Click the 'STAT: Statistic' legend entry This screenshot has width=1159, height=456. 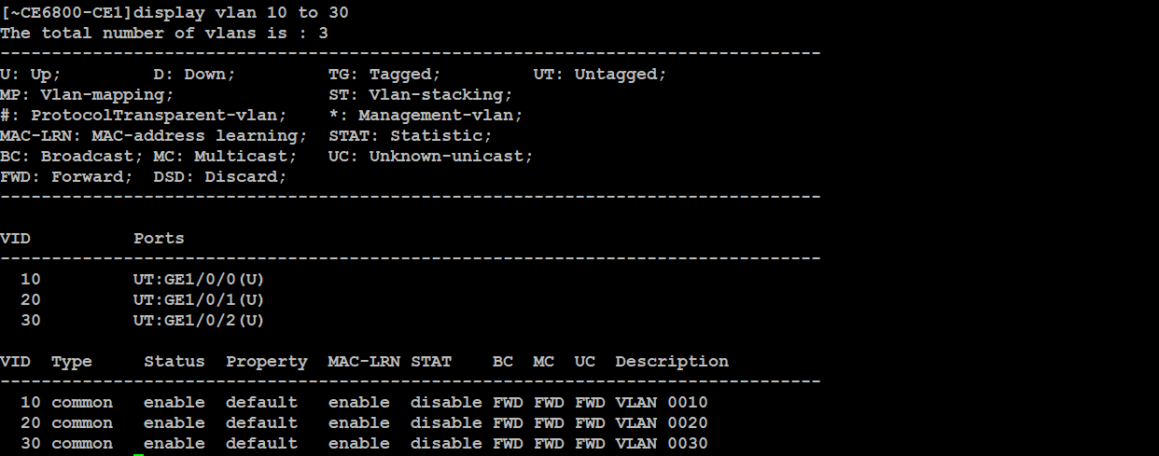pyautogui.click(x=410, y=136)
